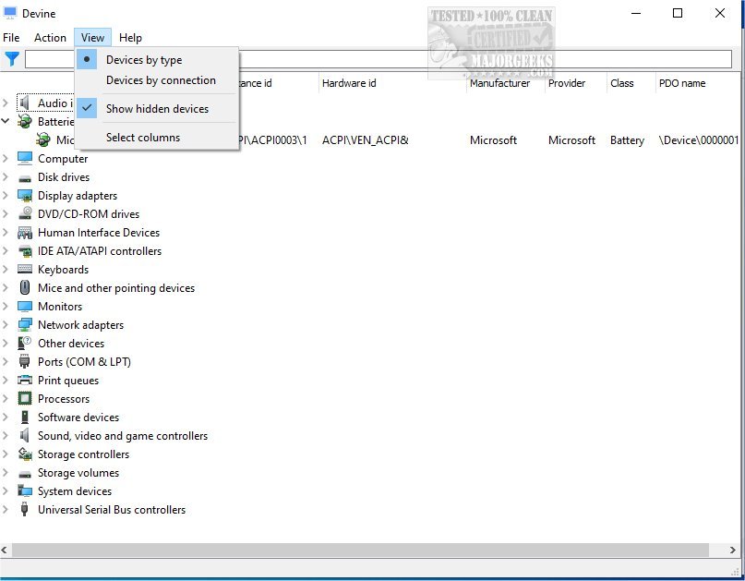The width and height of the screenshot is (745, 581).
Task: Expand the Computer tree node
Action: (x=6, y=158)
